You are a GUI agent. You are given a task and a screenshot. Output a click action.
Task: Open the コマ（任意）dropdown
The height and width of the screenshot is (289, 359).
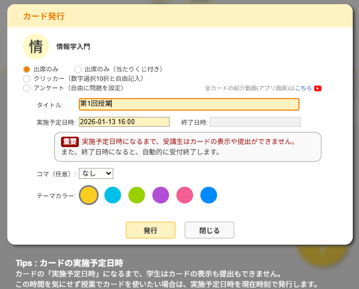(95, 173)
